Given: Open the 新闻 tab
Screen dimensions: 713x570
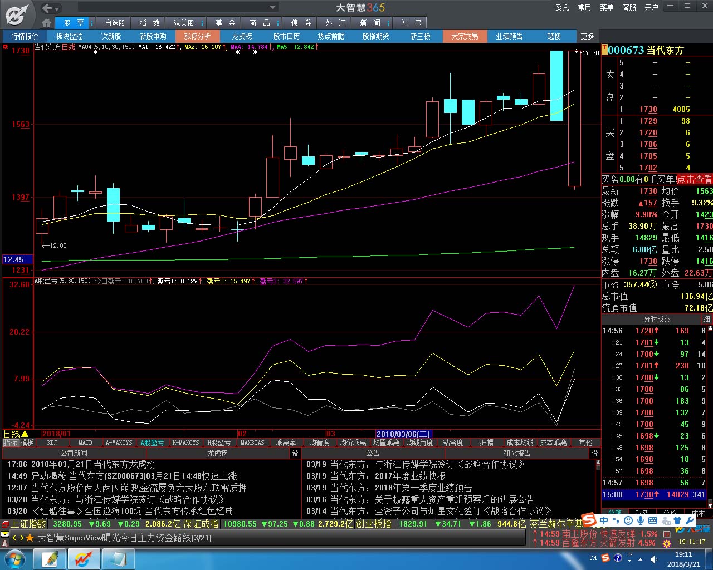Looking at the screenshot, I should (x=370, y=23).
